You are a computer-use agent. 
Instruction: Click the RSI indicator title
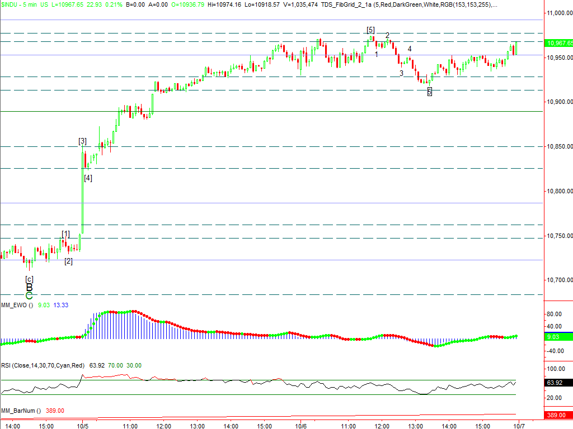[42, 365]
